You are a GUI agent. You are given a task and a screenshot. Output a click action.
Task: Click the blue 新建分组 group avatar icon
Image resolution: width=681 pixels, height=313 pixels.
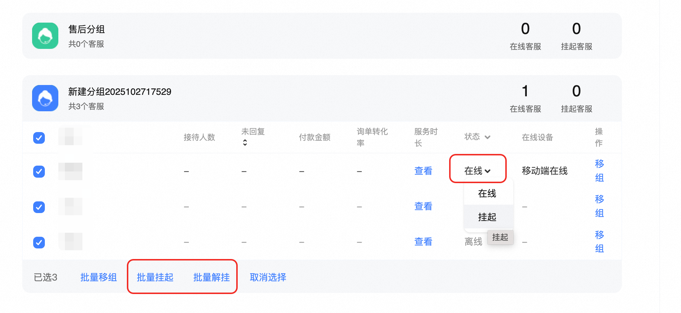45,98
